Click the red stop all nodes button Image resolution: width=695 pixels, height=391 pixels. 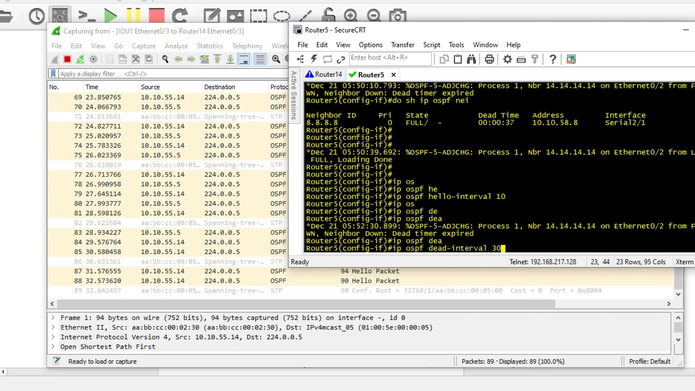pos(156,16)
